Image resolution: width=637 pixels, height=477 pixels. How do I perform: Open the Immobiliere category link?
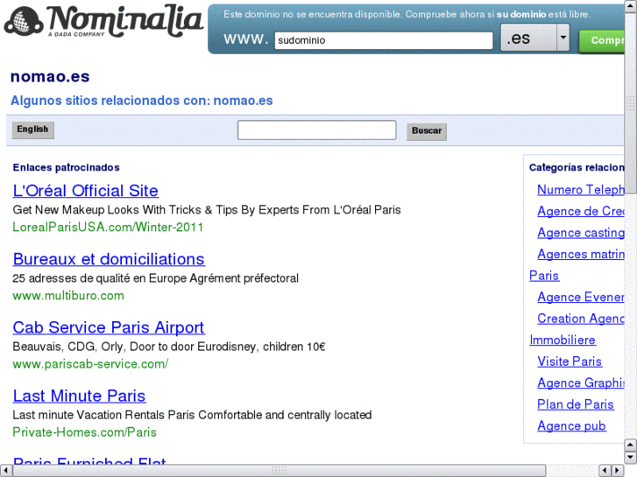click(563, 340)
